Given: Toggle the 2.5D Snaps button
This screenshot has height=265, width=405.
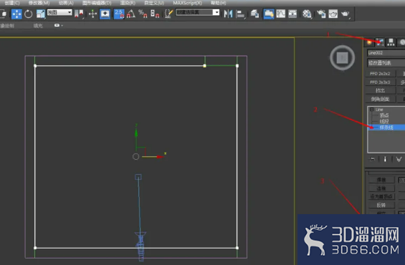Looking at the screenshot, I should (x=119, y=14).
